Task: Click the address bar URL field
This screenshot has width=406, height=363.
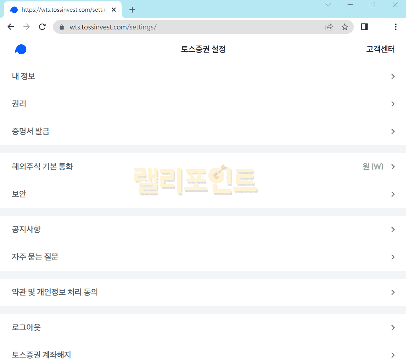Action: (x=188, y=27)
